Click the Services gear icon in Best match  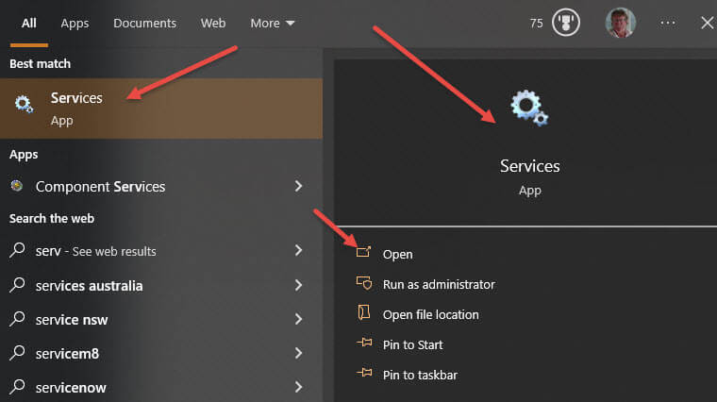pos(24,104)
